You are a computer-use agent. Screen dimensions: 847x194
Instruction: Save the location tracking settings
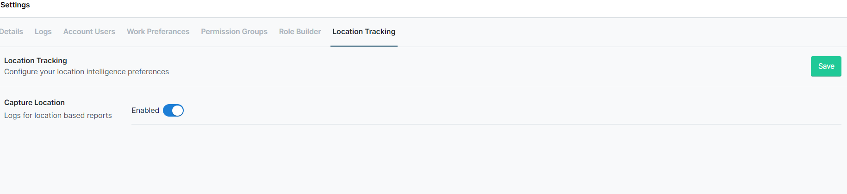[826, 66]
